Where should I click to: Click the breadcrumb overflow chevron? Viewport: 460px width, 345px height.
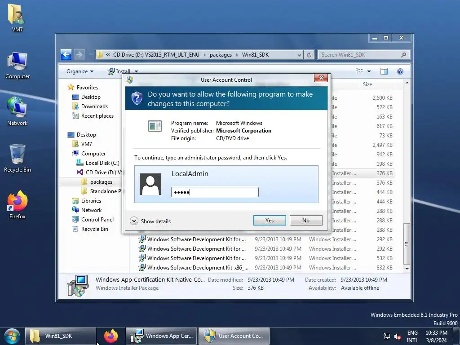pyautogui.click(x=108, y=55)
